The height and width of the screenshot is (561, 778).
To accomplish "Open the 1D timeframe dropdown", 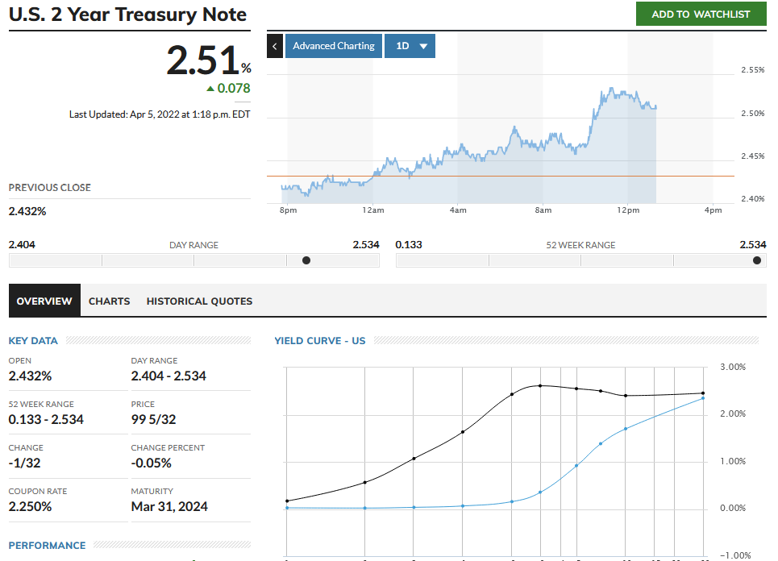I will coord(410,46).
